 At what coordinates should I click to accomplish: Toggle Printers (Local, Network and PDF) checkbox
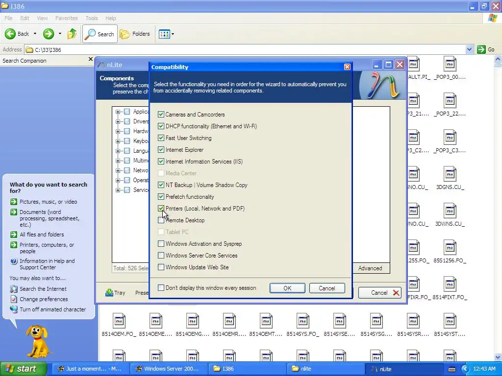click(x=161, y=209)
